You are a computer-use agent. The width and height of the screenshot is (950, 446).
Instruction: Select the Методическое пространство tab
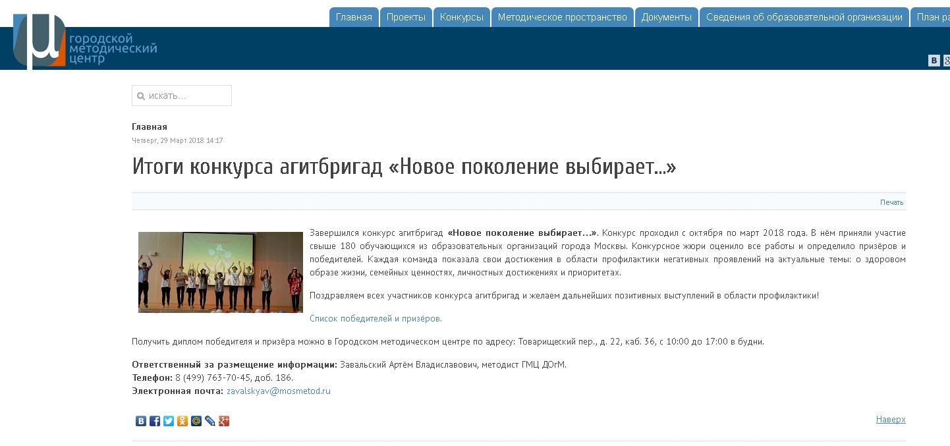pos(562,17)
